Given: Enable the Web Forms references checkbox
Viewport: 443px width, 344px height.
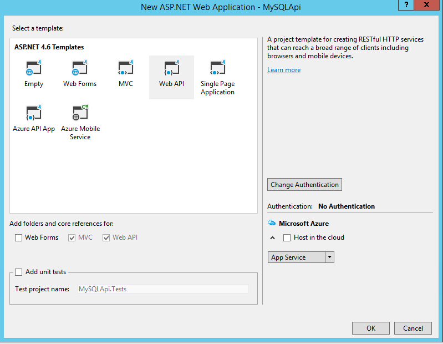Looking at the screenshot, I should pos(19,237).
